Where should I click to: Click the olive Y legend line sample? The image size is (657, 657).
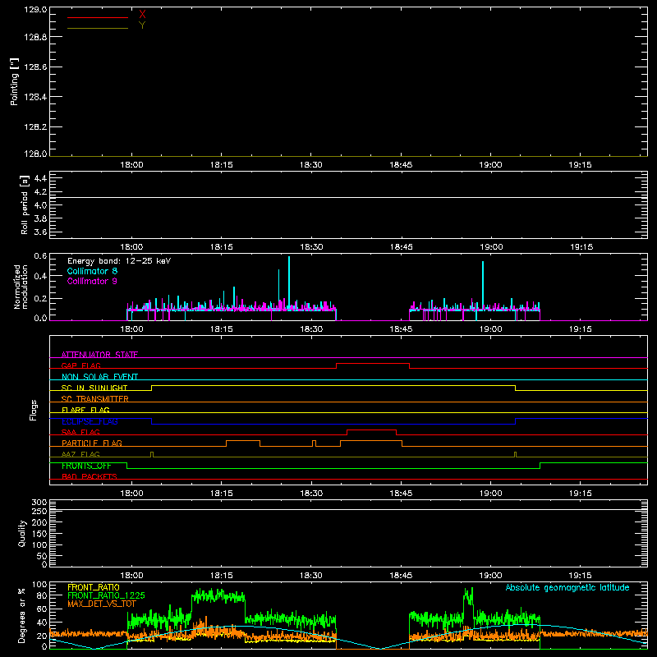tap(98, 28)
